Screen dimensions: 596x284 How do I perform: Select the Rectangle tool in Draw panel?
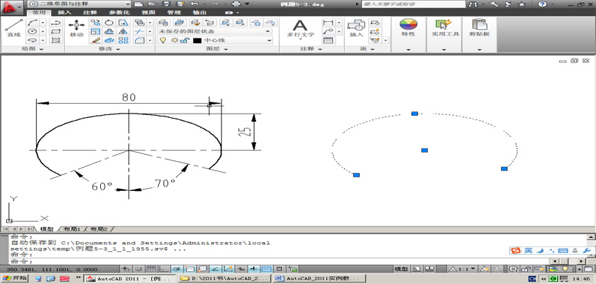56,31
